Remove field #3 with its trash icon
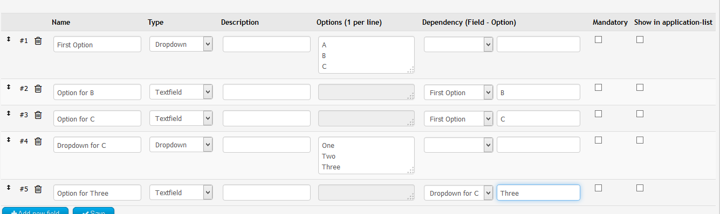Viewport: 720px width, 214px height. click(38, 115)
